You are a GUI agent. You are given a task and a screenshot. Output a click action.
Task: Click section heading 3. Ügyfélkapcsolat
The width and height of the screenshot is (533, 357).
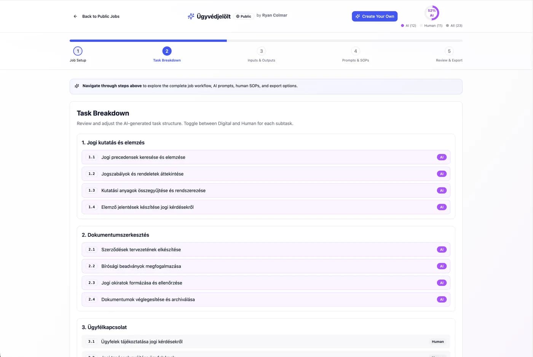[104, 327]
